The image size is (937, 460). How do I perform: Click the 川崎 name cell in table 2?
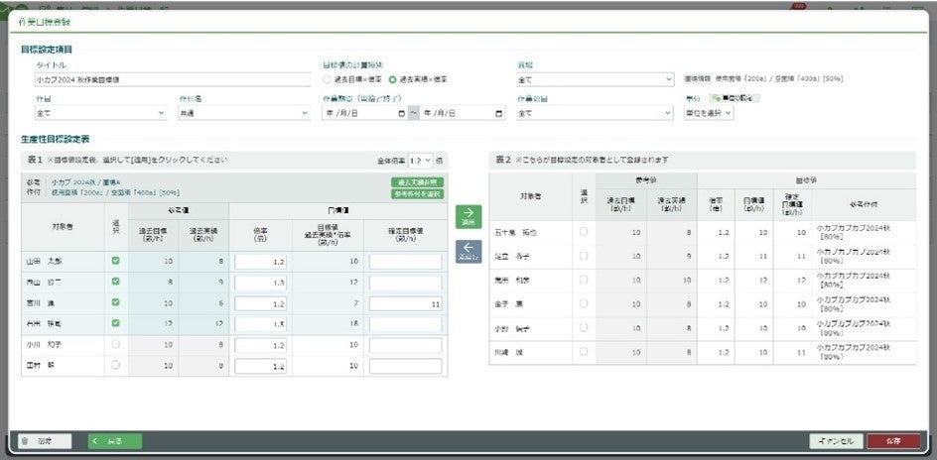[530, 352]
